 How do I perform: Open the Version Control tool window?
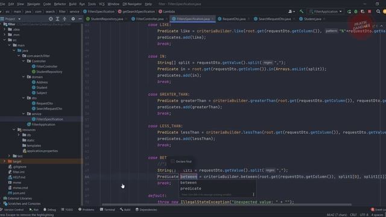pos(12,210)
